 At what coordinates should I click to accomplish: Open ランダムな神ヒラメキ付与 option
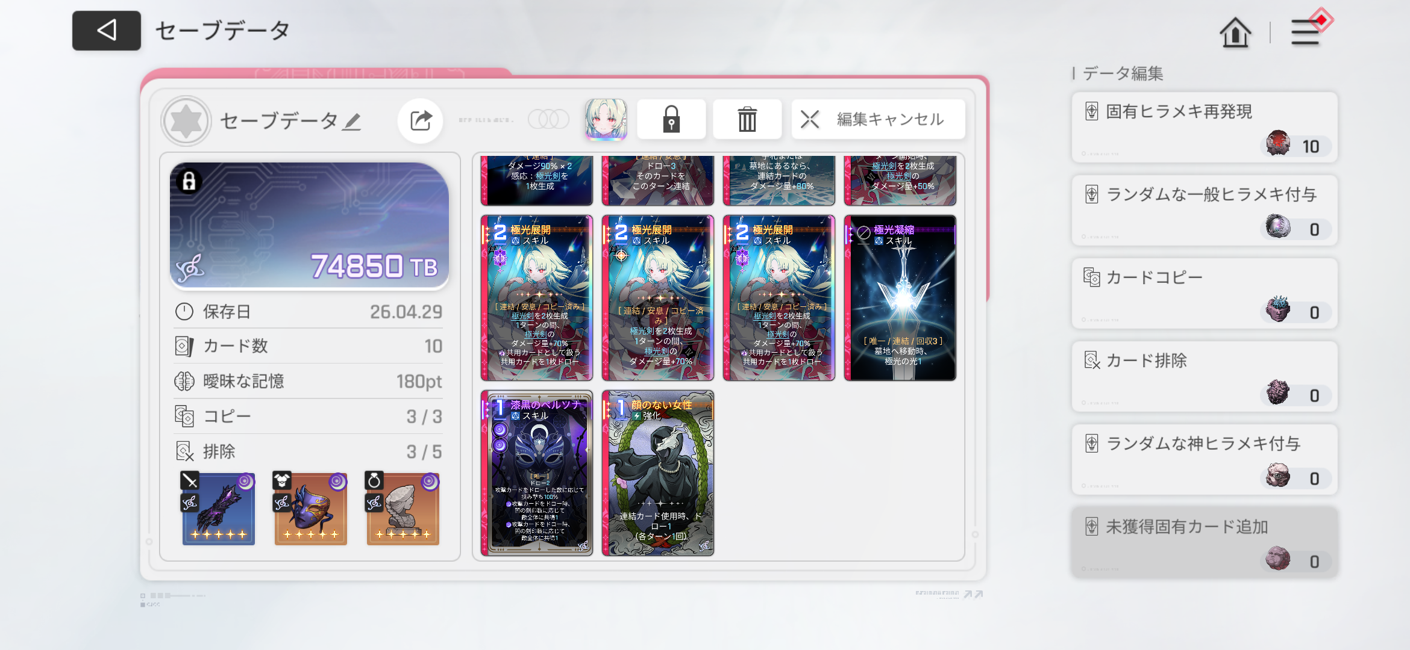point(1204,459)
